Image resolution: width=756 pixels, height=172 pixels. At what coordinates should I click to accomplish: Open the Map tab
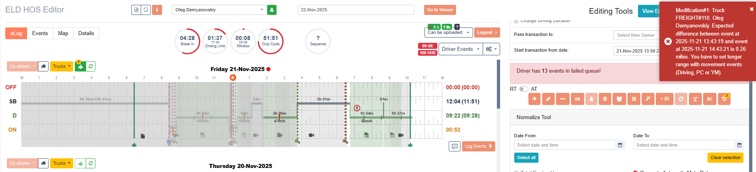click(x=63, y=33)
